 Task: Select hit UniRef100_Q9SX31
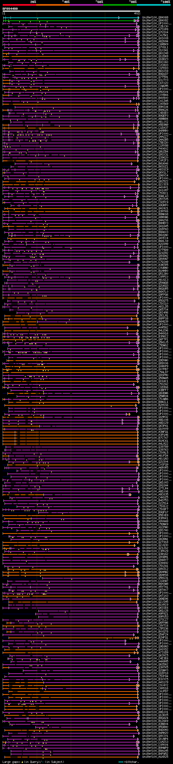click(155, 155)
